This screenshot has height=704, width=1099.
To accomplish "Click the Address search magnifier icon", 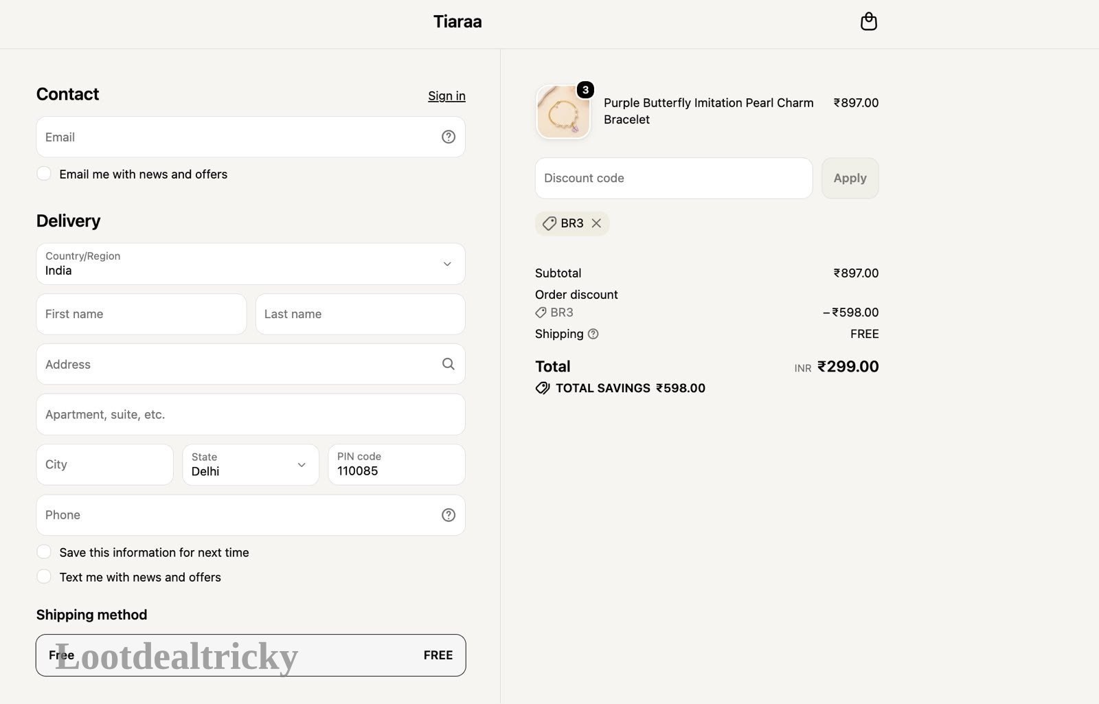I will coord(449,364).
